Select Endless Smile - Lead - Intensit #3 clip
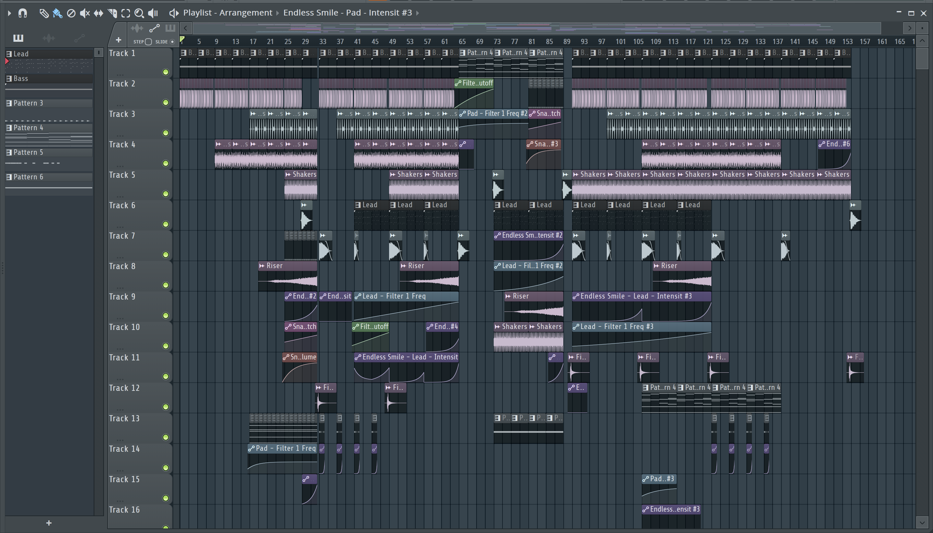The width and height of the screenshot is (933, 533). (x=641, y=306)
